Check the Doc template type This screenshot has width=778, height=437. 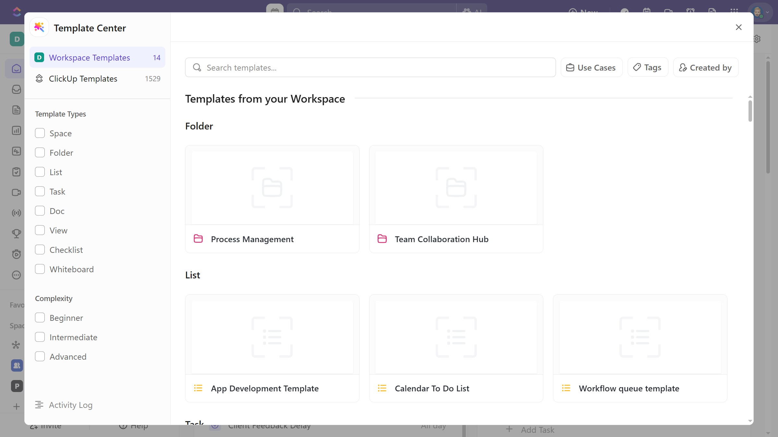tap(40, 211)
